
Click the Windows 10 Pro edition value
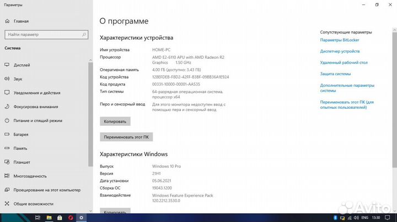167,166
